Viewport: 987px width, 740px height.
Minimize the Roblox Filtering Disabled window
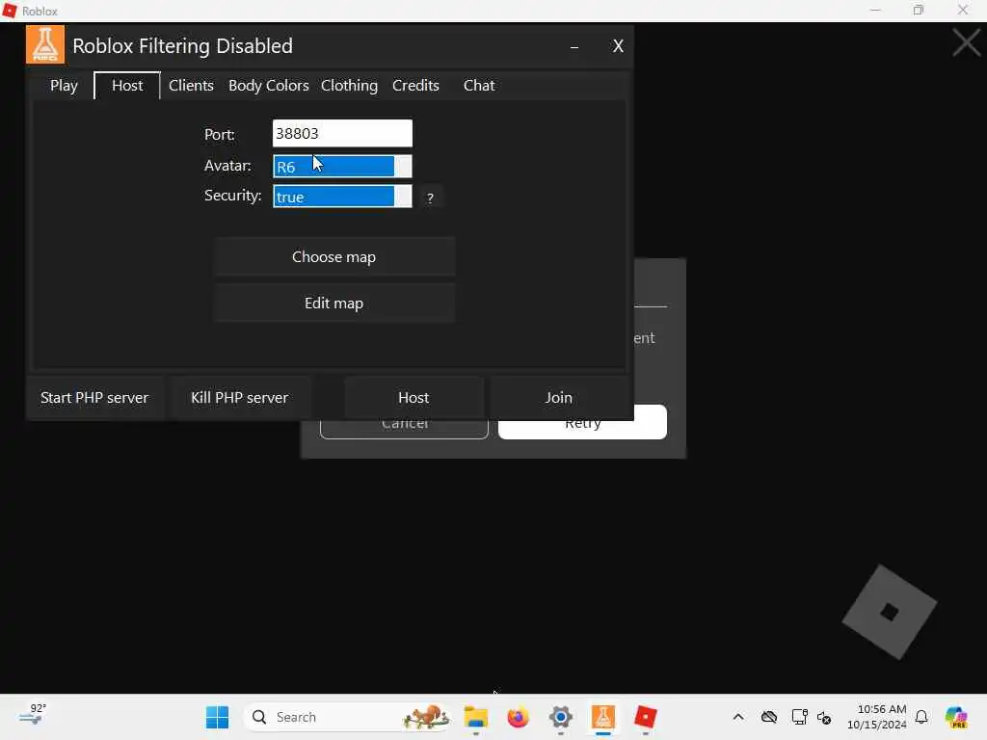tap(574, 46)
